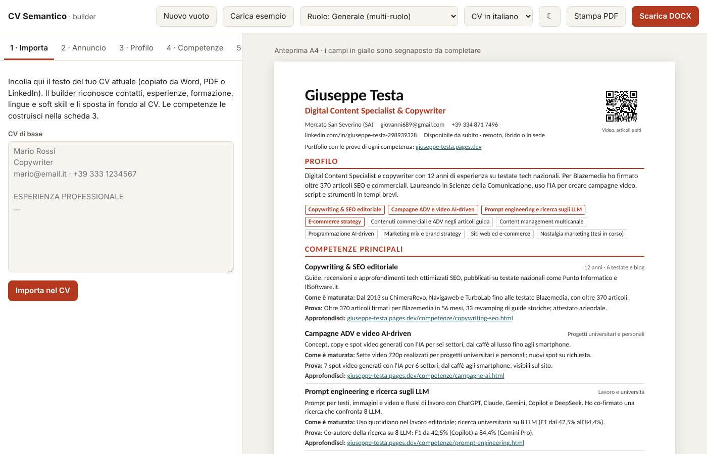
Task: Click the Campagne ADV e video AI-driven tag
Action: [433, 210]
